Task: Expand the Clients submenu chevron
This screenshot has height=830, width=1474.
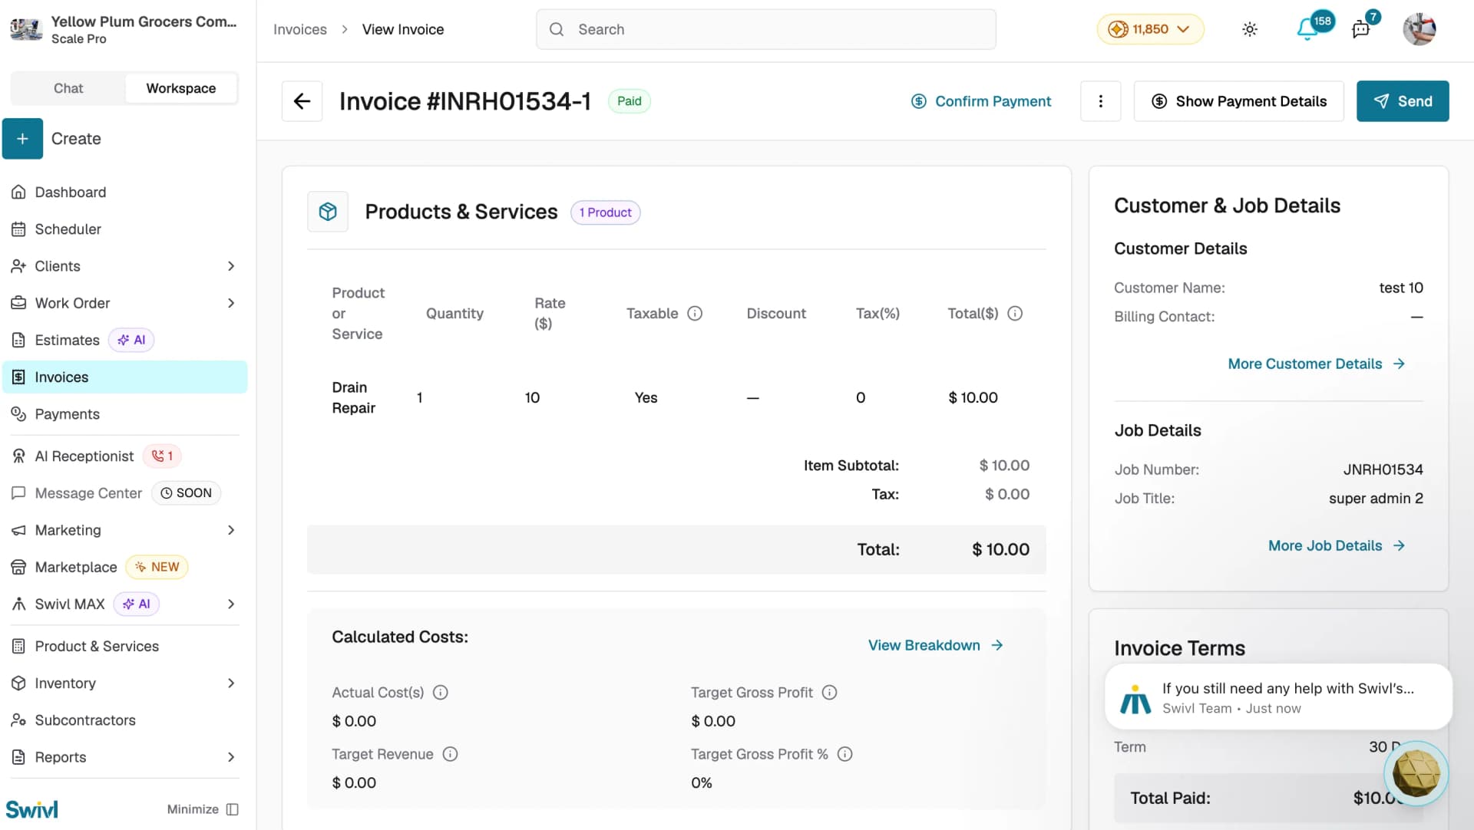Action: coord(231,266)
